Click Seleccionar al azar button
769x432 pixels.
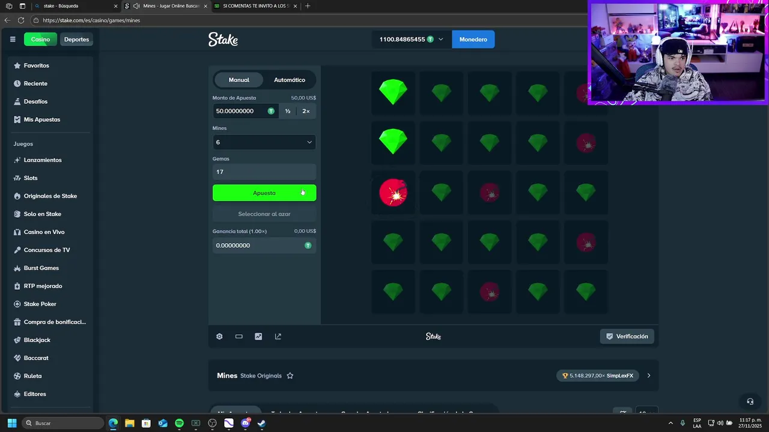[264, 214]
